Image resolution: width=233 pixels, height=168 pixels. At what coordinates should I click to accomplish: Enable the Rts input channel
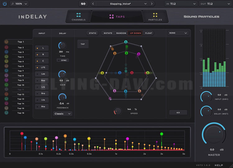tap(42, 107)
